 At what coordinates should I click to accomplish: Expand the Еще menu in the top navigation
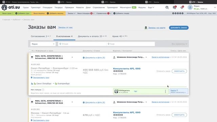(151, 7)
